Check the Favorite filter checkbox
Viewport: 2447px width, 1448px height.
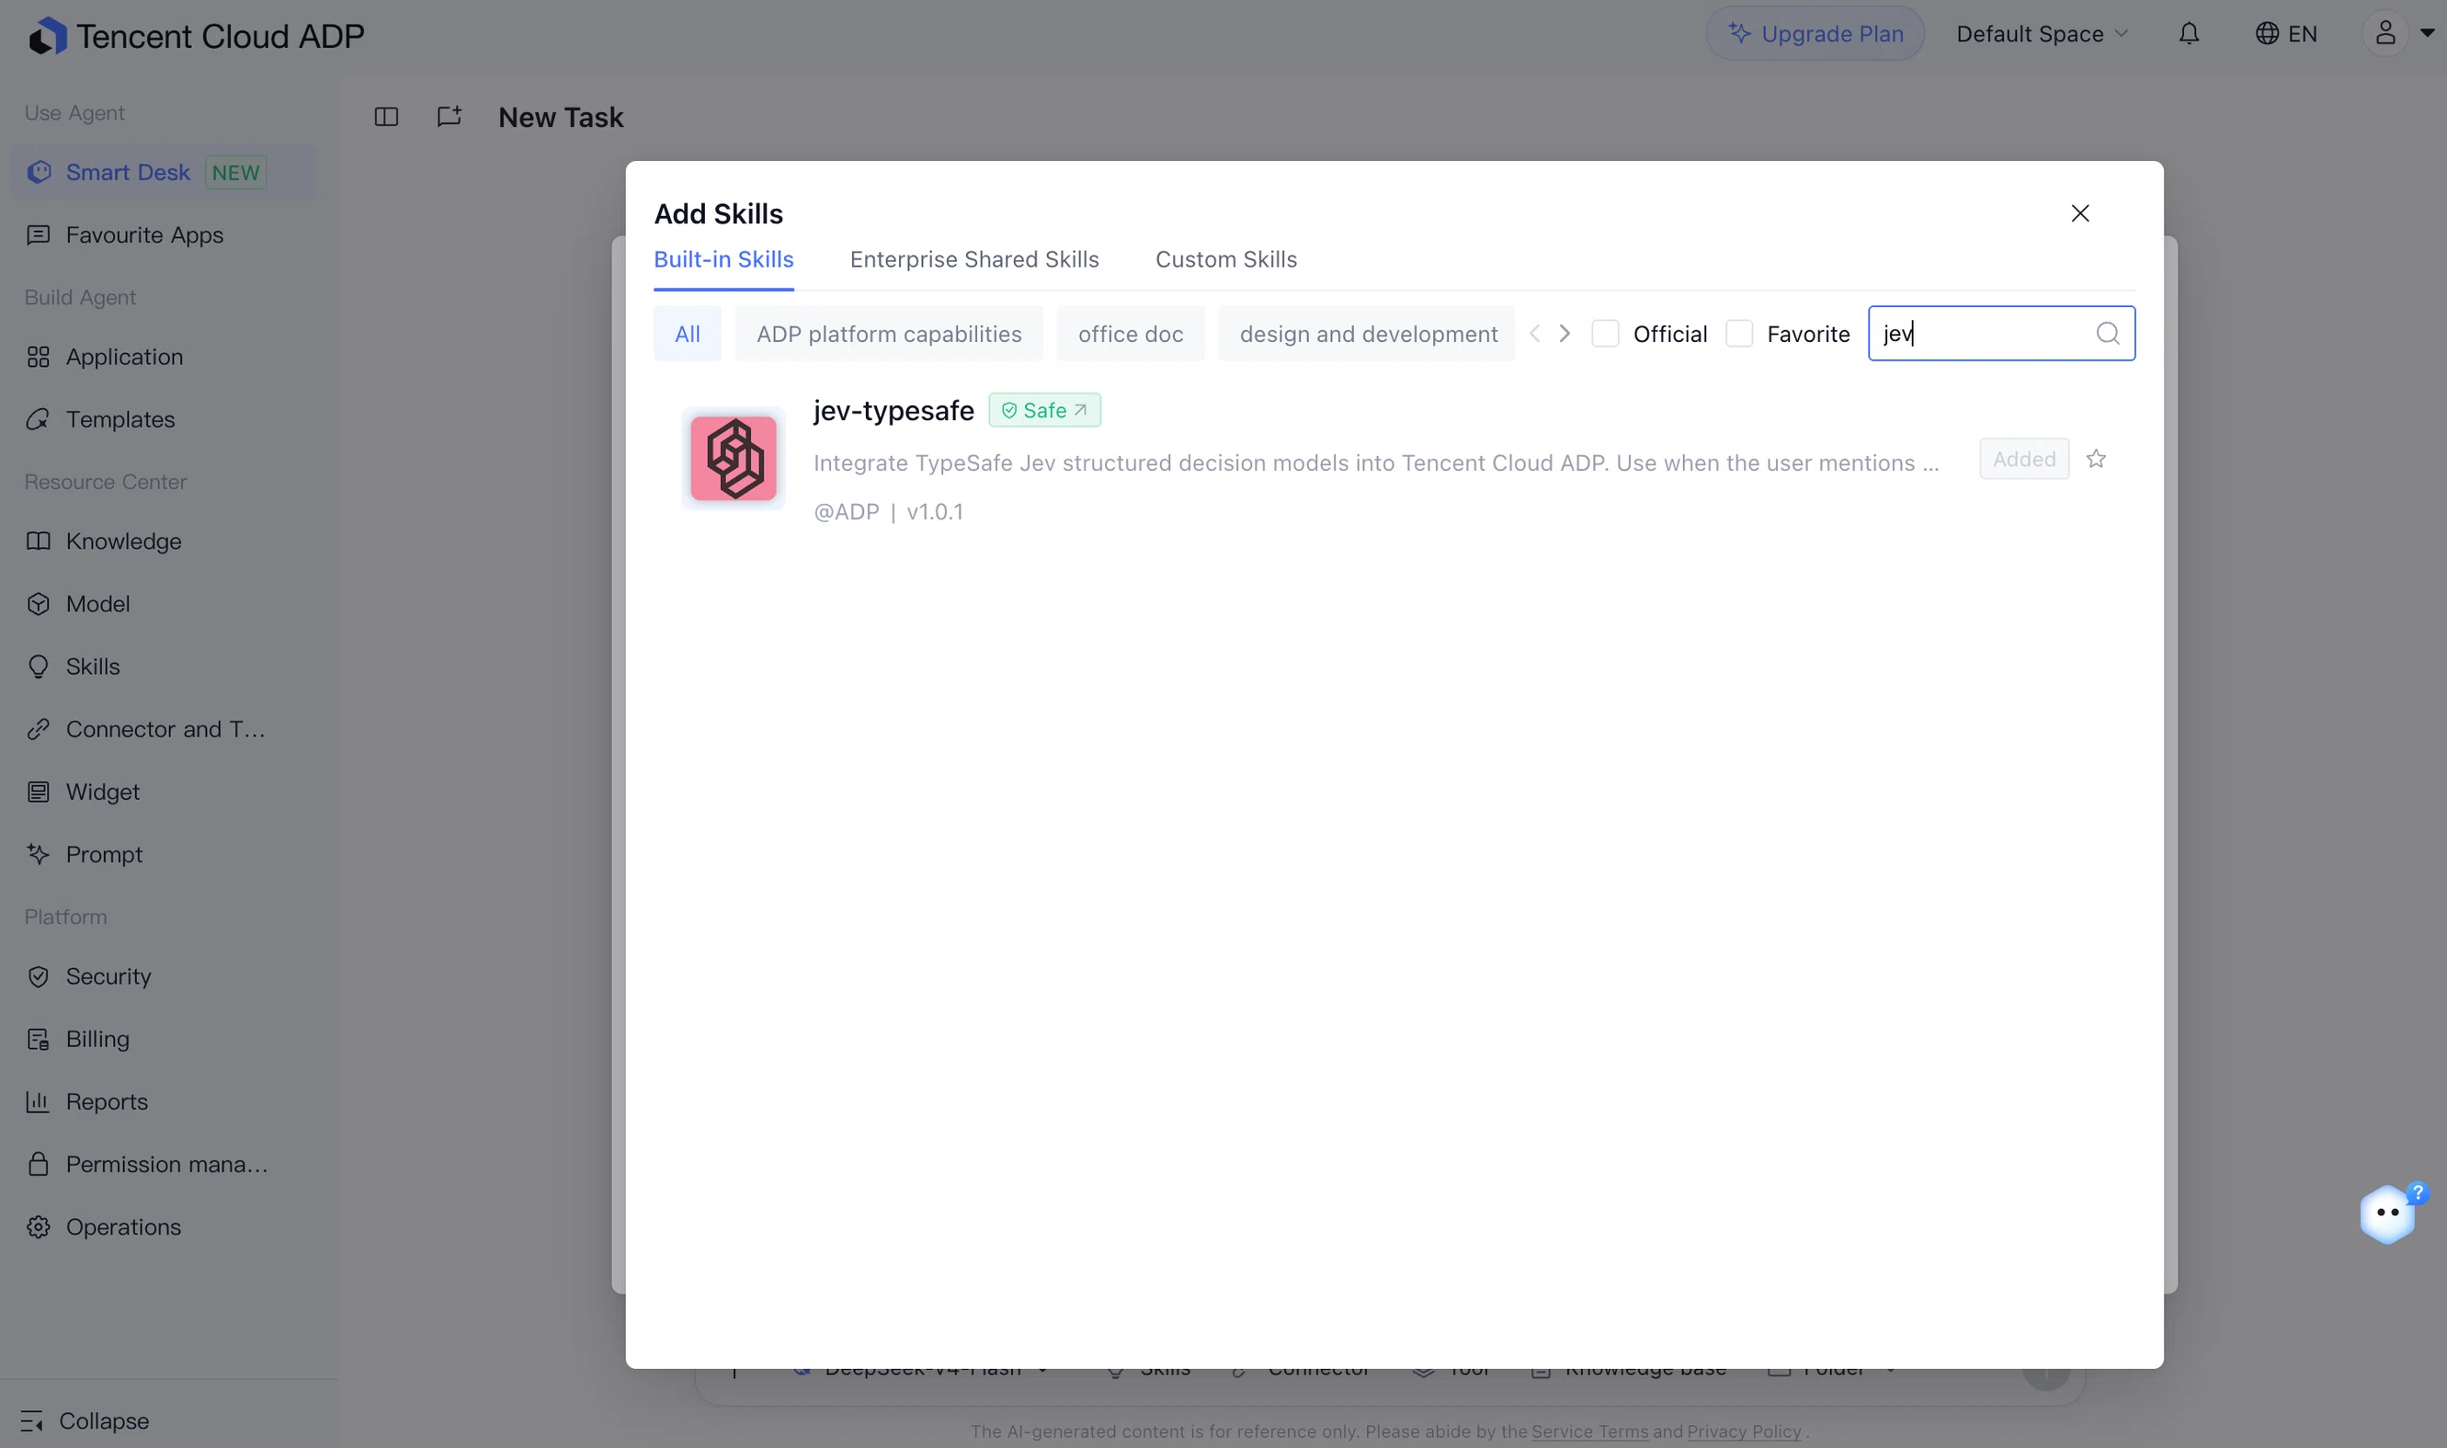point(1739,334)
